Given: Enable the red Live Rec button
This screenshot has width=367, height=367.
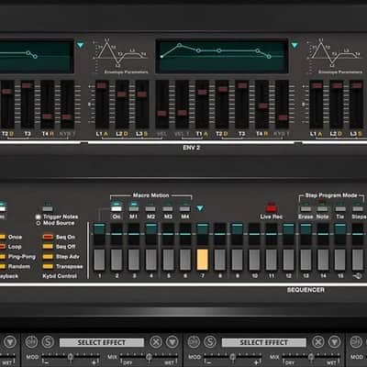Looking at the screenshot, I should coord(271,207).
